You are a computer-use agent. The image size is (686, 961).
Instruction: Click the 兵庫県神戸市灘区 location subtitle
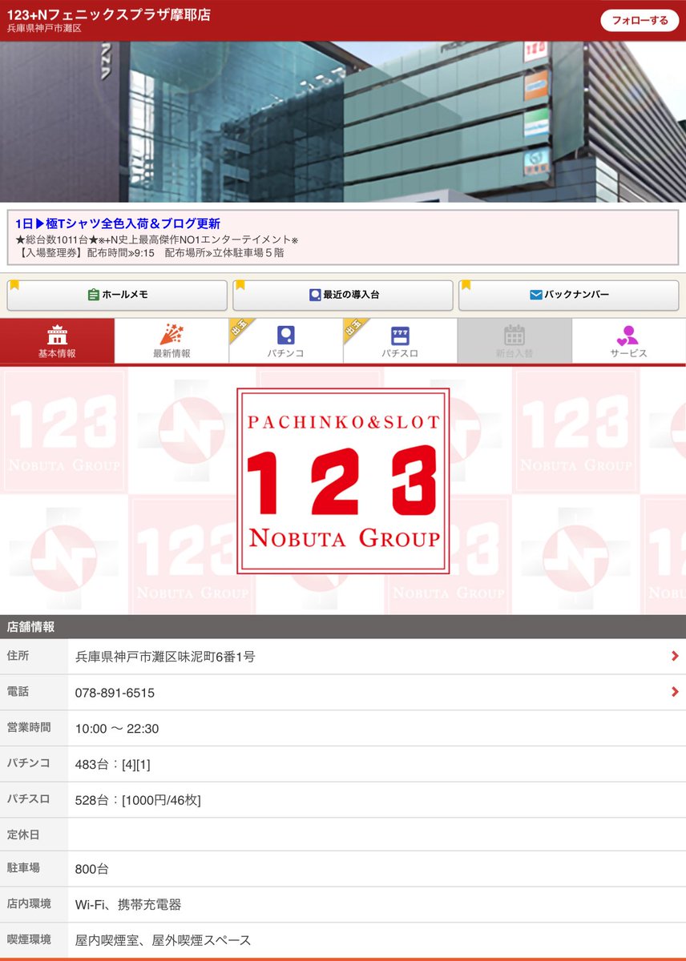pos(44,29)
